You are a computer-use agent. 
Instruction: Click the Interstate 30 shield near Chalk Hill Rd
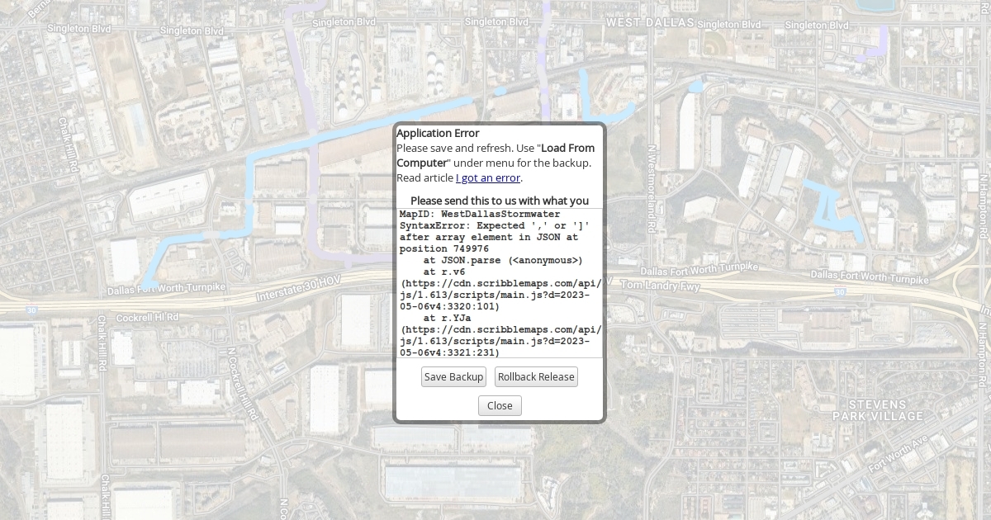click(x=31, y=310)
